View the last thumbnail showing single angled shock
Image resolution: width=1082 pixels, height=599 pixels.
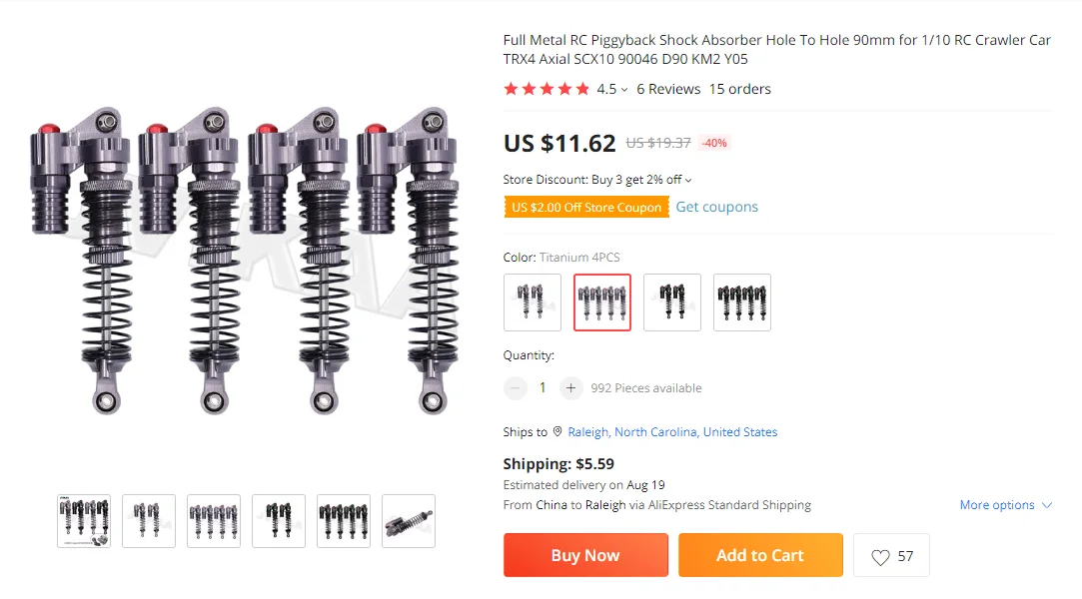click(409, 521)
